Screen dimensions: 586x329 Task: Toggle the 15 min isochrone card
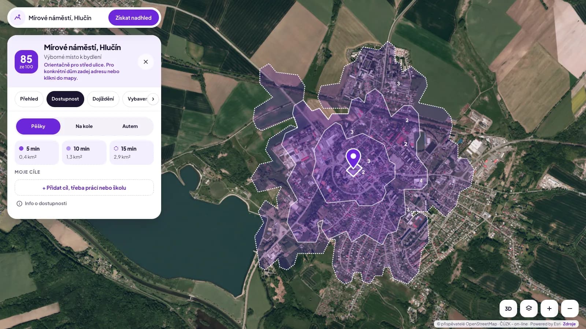(x=131, y=152)
